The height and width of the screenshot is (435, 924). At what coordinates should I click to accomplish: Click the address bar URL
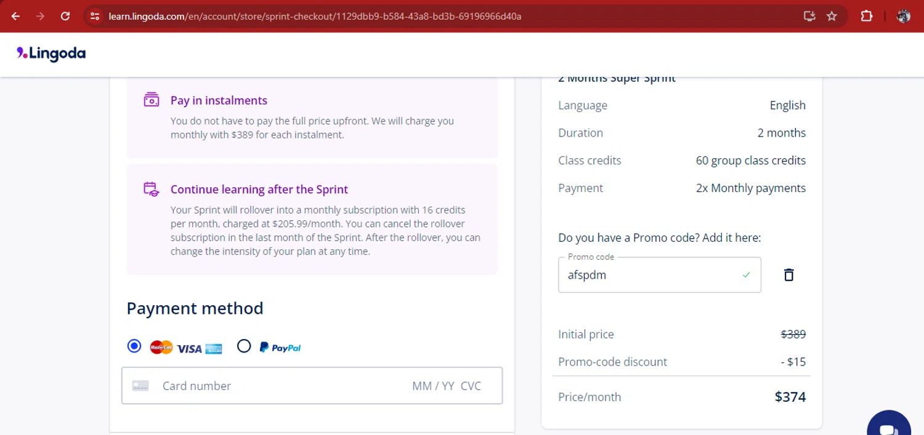point(315,16)
